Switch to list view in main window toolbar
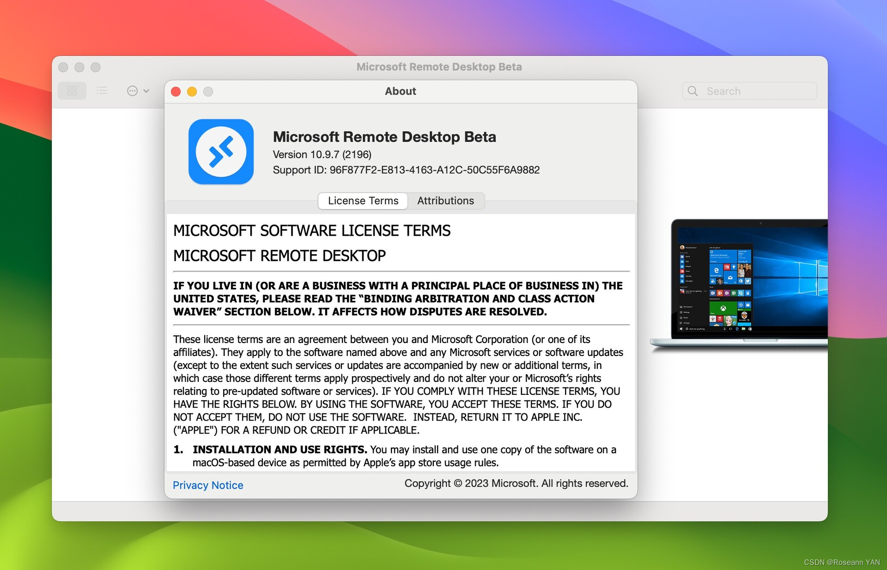Viewport: 887px width, 570px height. (102, 91)
